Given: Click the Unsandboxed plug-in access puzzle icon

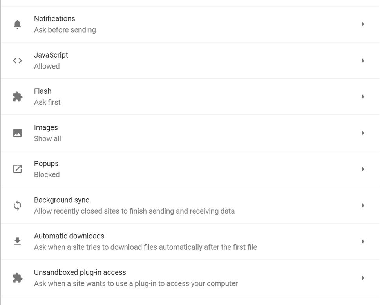Looking at the screenshot, I should (17, 278).
